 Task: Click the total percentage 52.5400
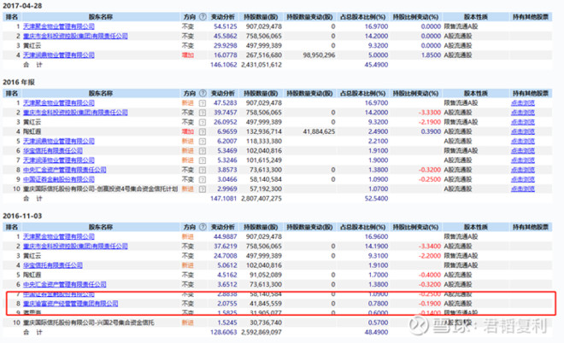[376, 199]
